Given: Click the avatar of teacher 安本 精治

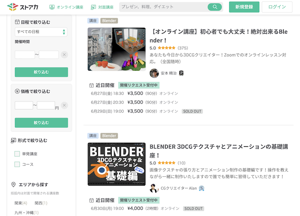Looking at the screenshot, I should coord(154,73).
